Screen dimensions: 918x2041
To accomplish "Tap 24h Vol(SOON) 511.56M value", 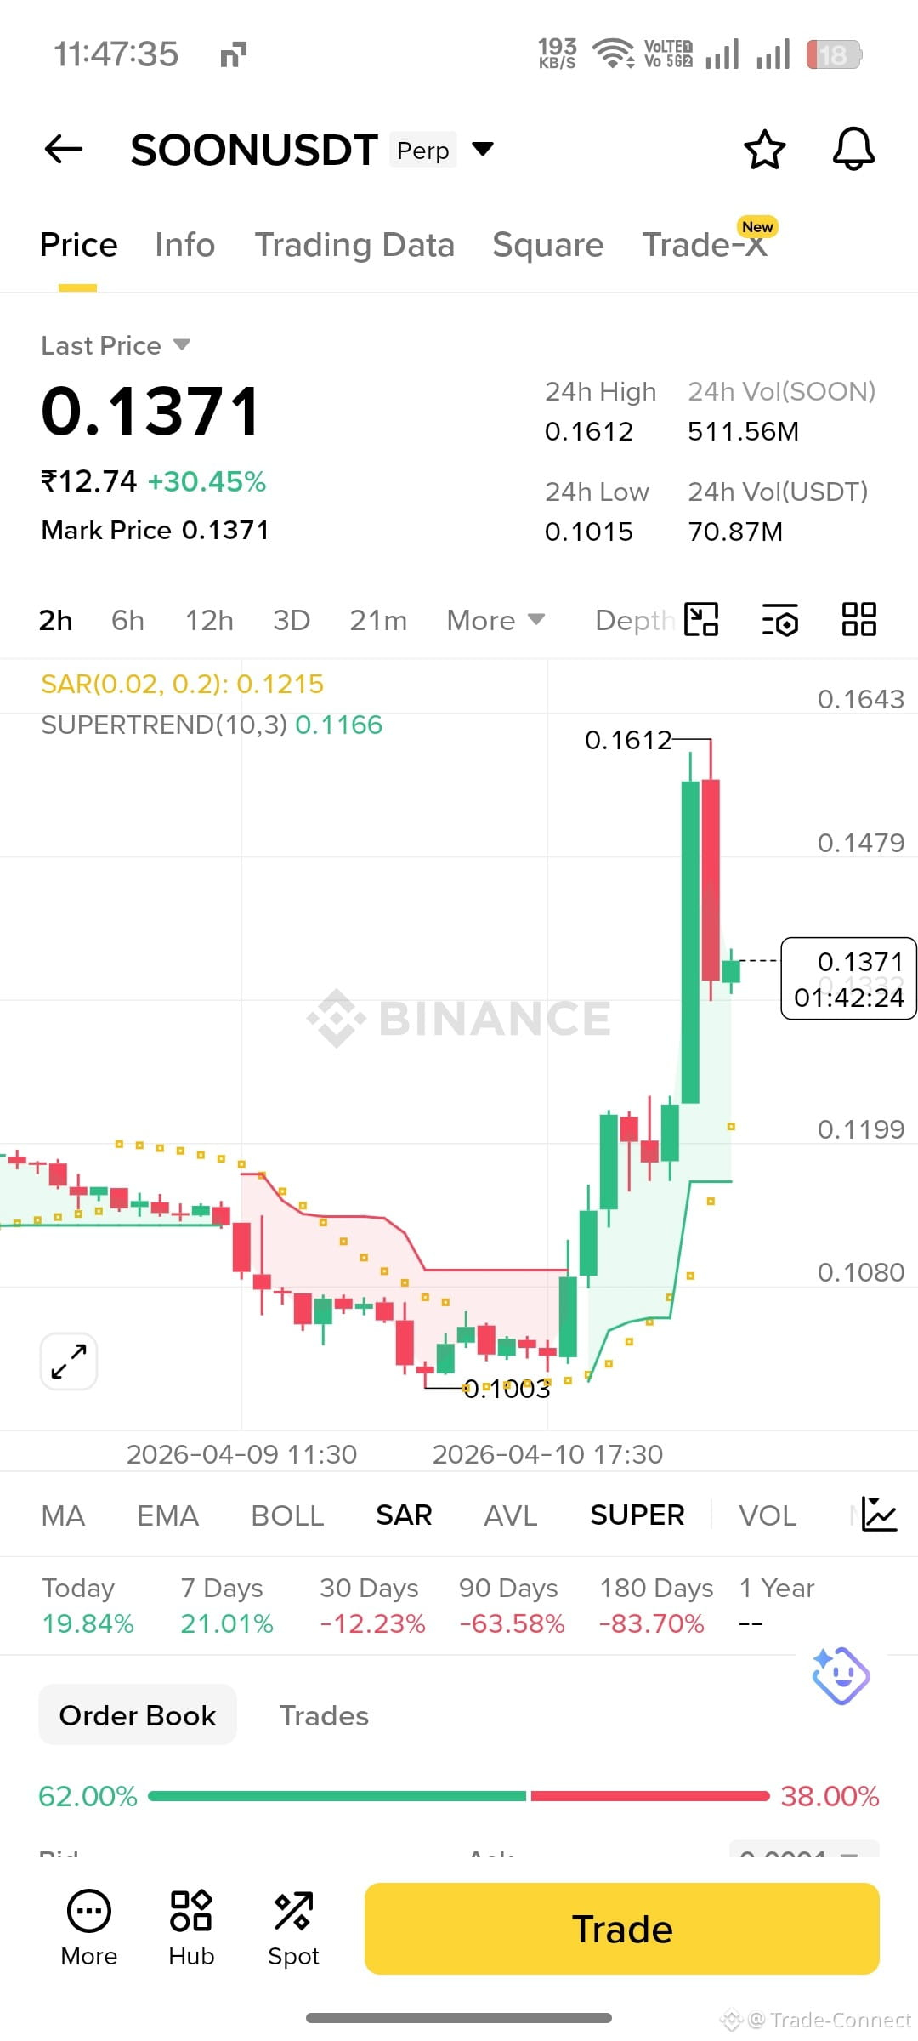I will coord(744,431).
